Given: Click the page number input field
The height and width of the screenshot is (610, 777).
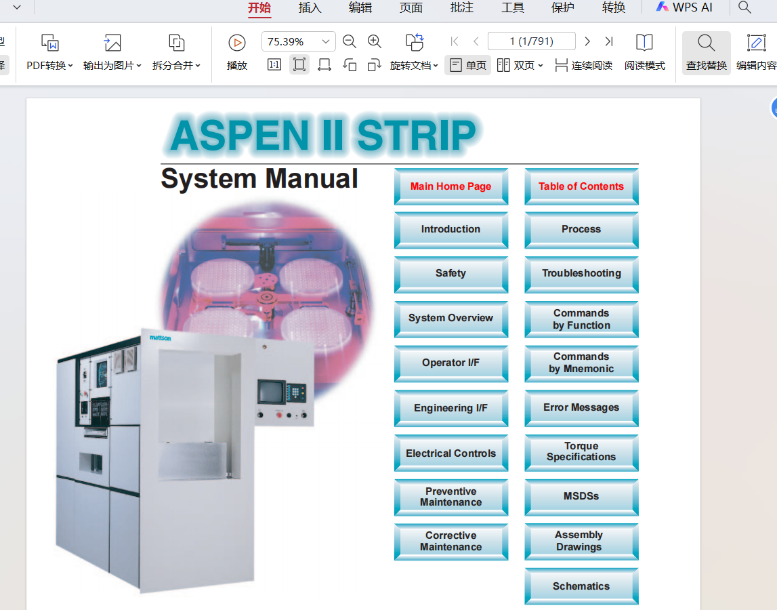Looking at the screenshot, I should coord(532,41).
